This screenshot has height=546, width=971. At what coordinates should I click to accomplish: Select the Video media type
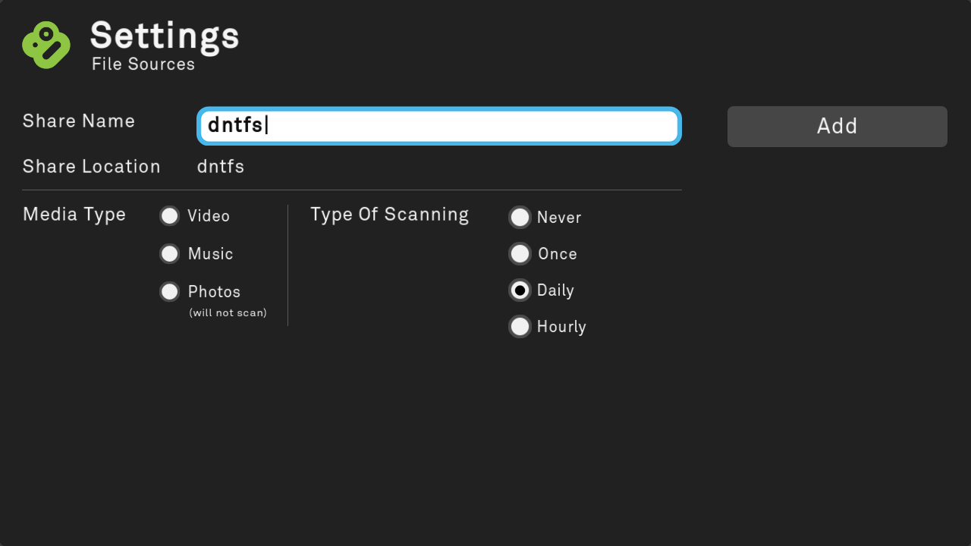coord(170,216)
